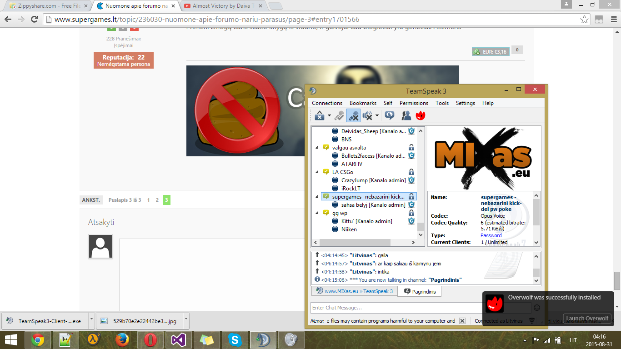Select user iRockLT
The height and width of the screenshot is (349, 621).
coord(351,189)
